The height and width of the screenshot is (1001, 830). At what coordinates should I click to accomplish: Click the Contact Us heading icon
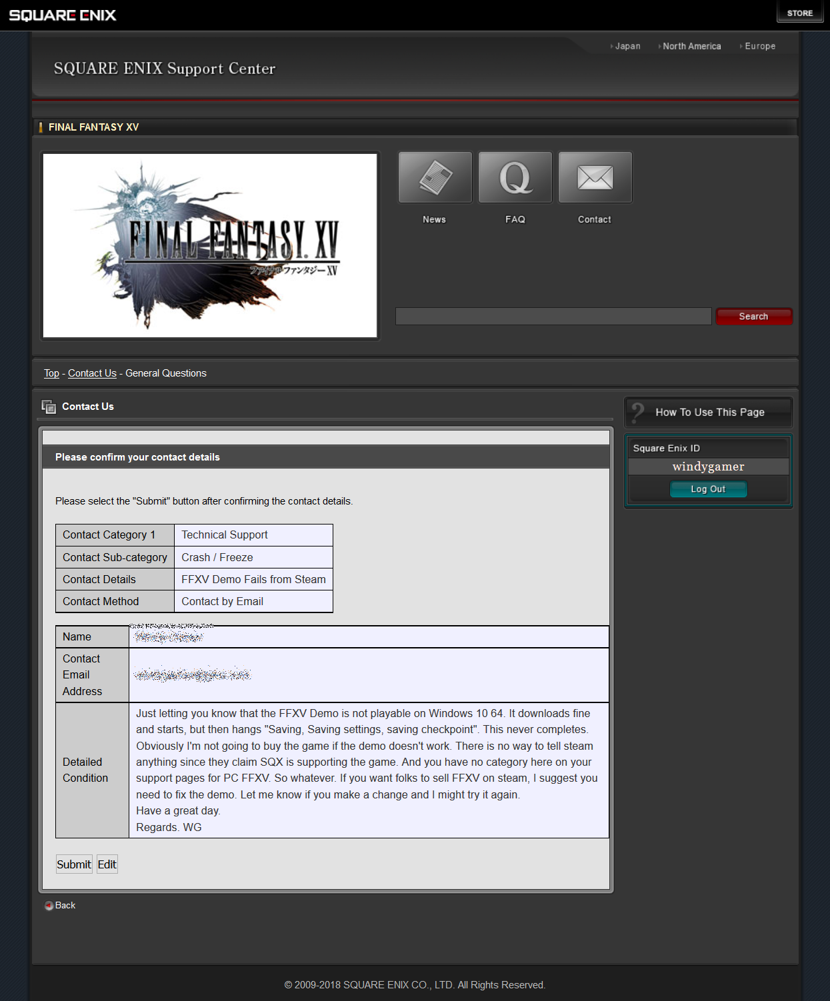49,407
